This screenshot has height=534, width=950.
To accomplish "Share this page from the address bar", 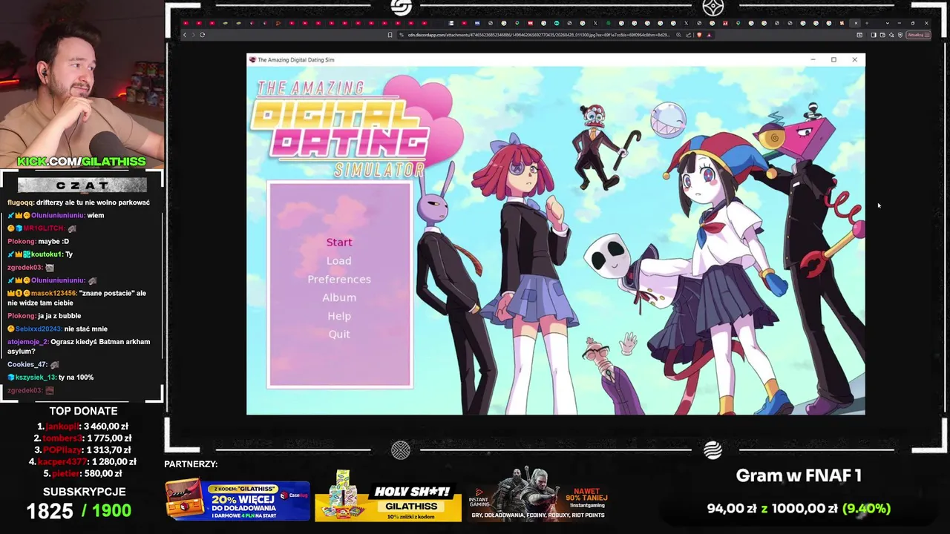I will (689, 35).
